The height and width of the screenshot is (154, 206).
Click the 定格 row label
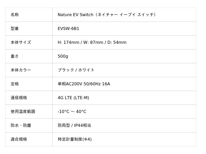[15, 84]
